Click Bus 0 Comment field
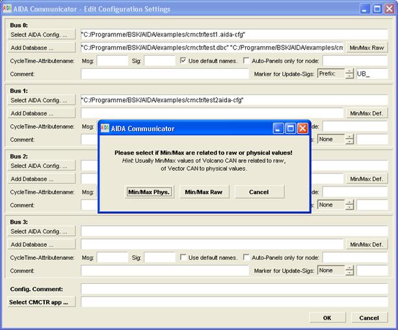 coord(165,74)
